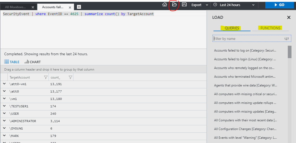Add a new query tab with plus icon
296x143 pixels.
79,7
